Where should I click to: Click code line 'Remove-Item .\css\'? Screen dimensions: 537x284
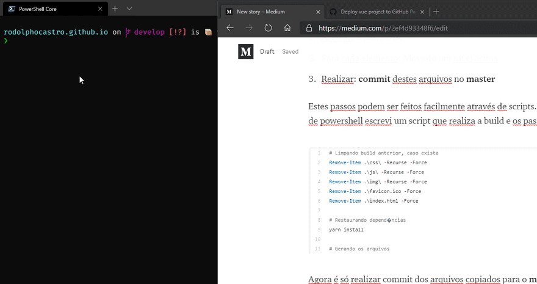pyautogui.click(x=378, y=162)
